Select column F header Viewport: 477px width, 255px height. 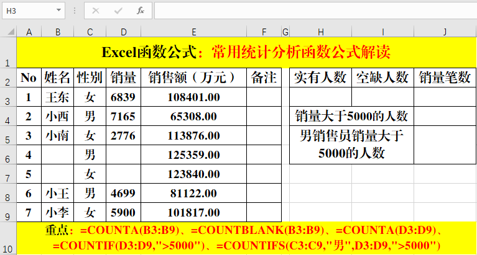(x=264, y=32)
